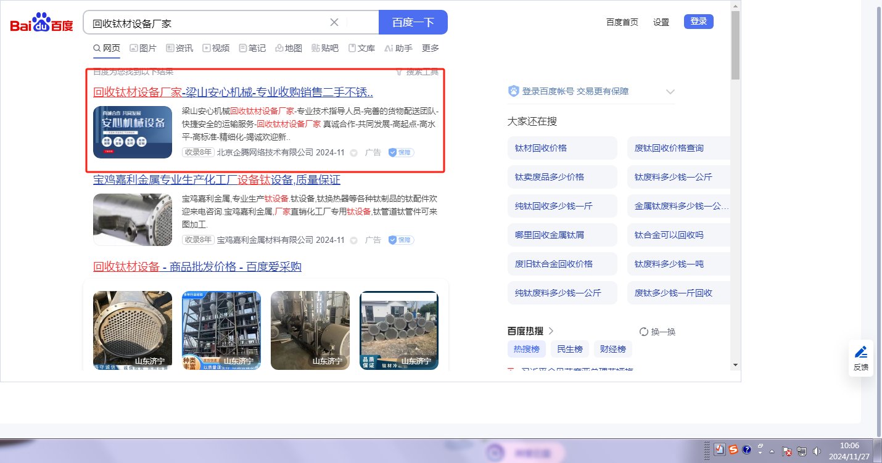Viewport: 882px width, 463px height.
Task: Open the 山东济宁 image with 品质保证 label
Action: coord(399,330)
